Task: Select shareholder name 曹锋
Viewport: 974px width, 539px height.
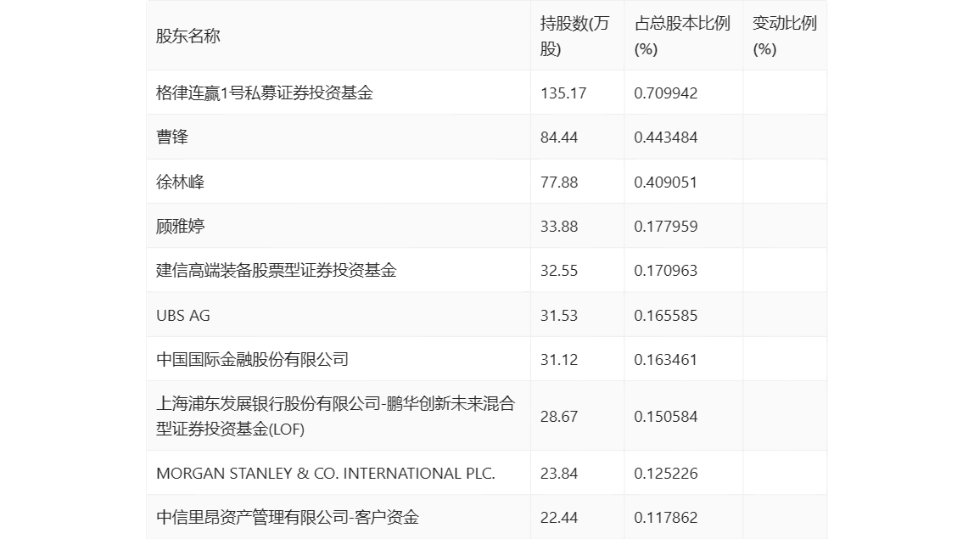Action: (x=172, y=137)
